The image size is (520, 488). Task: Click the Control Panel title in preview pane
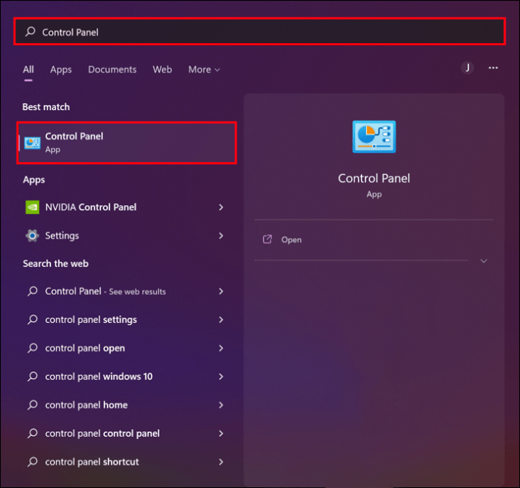[374, 179]
